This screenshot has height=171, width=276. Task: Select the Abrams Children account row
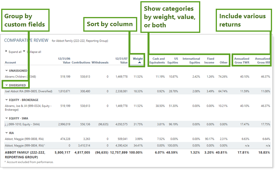(21, 76)
